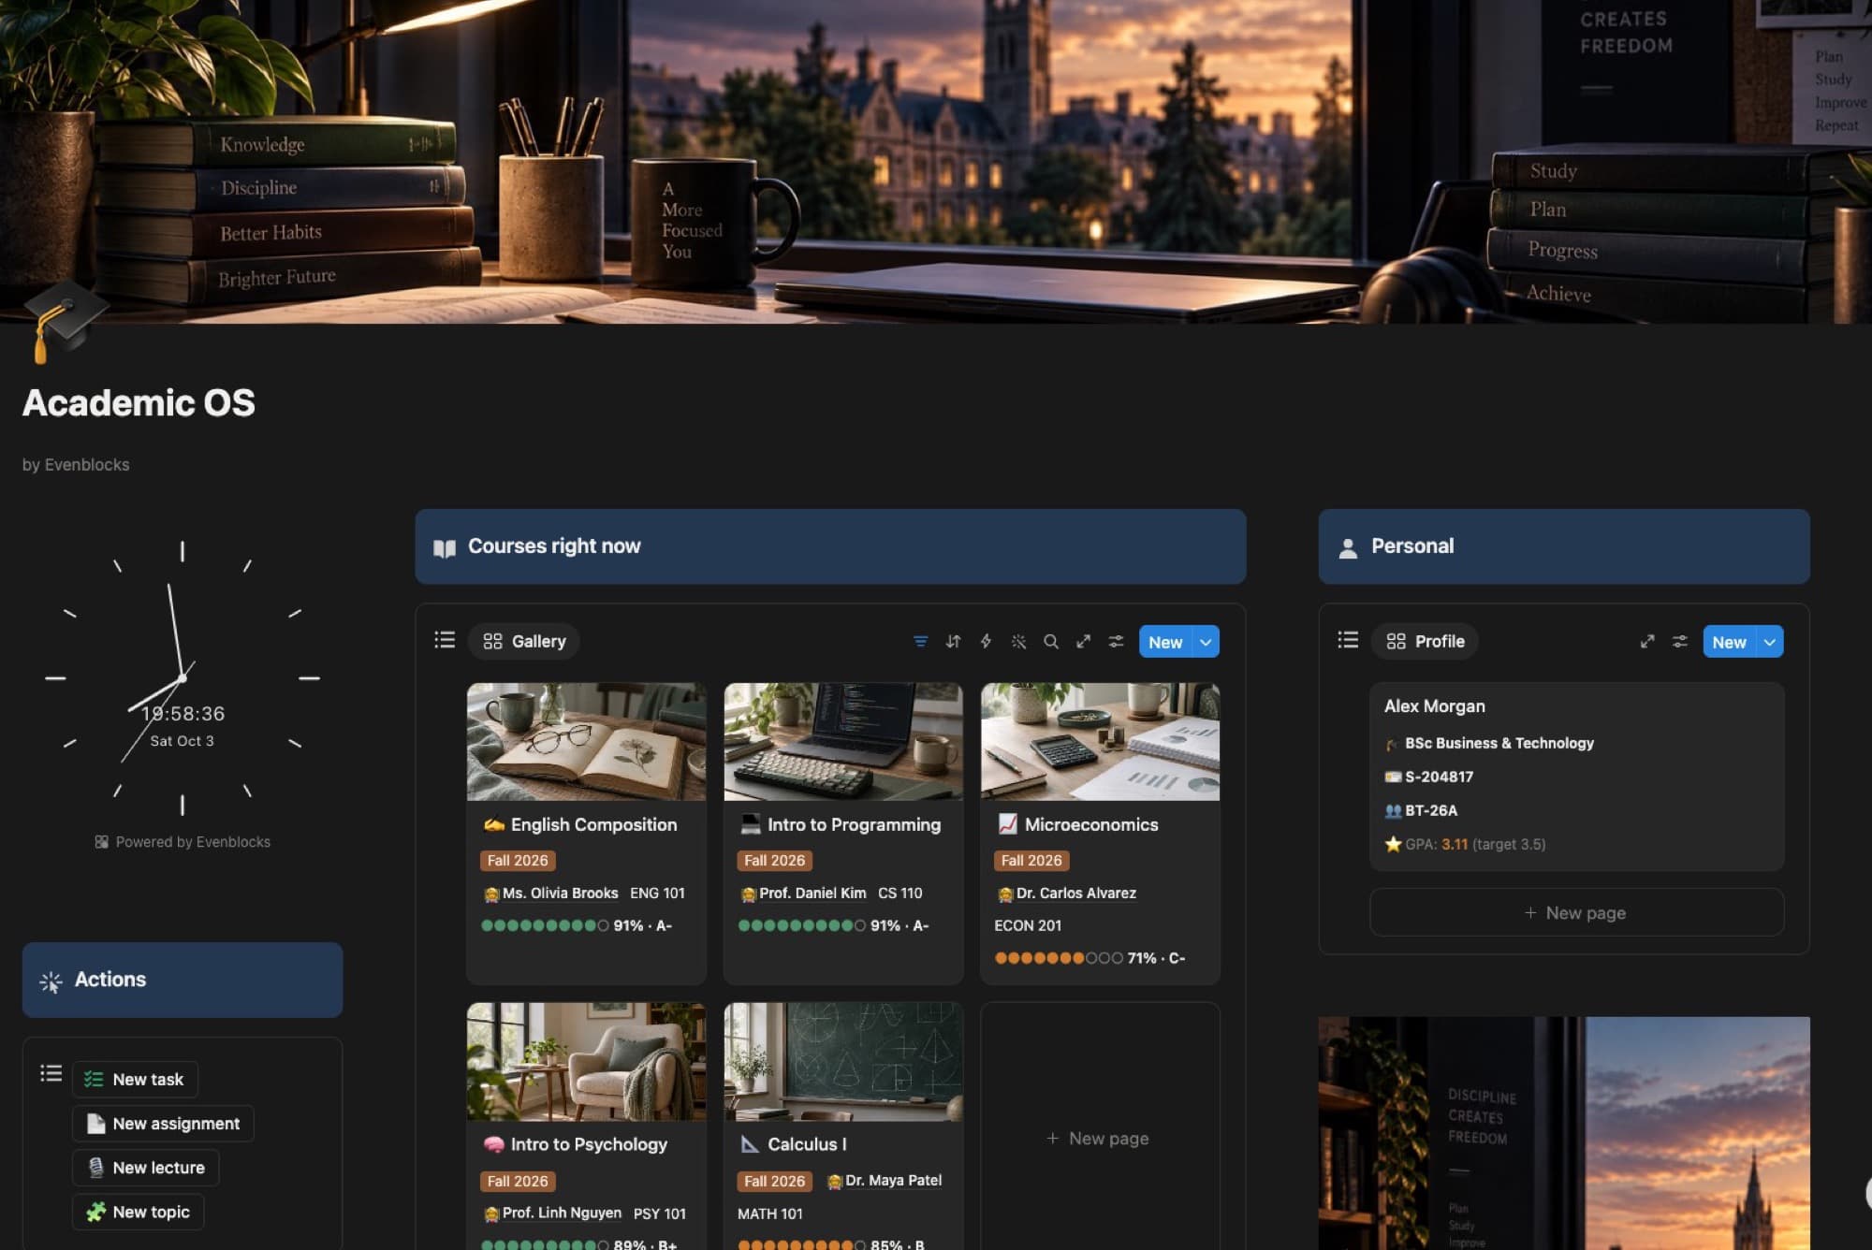Click the filter icon in Courses gallery toolbar
This screenshot has width=1872, height=1250.
[920, 642]
